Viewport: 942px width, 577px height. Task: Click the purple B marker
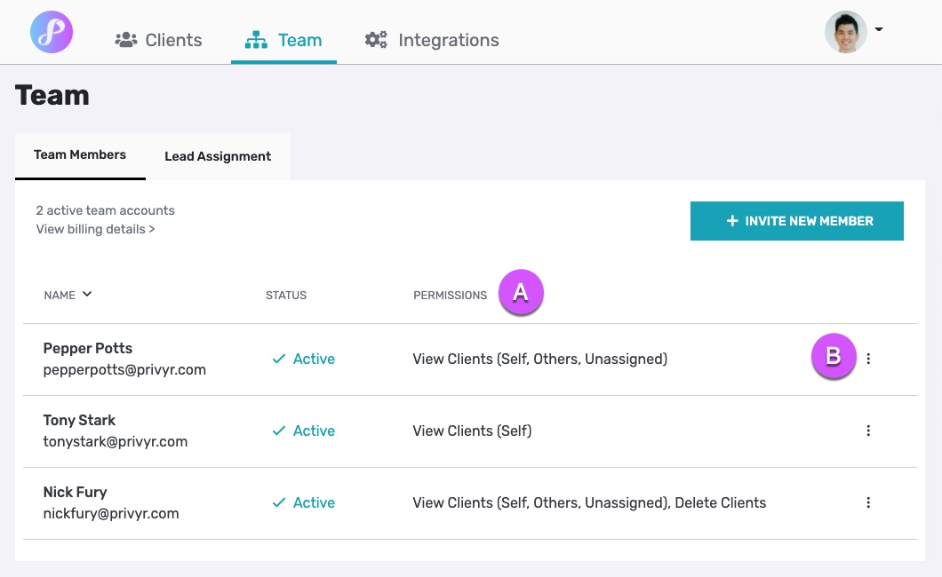point(834,358)
